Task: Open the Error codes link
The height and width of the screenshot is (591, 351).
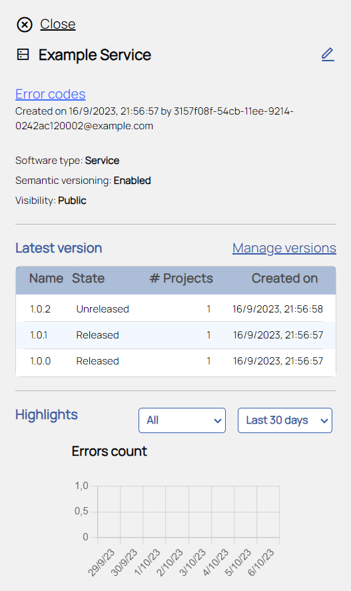Action: pyautogui.click(x=51, y=94)
